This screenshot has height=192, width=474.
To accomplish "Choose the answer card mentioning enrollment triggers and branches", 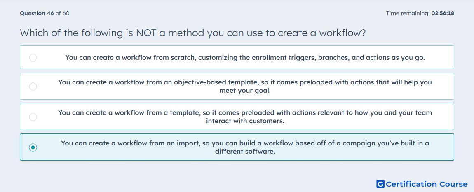I will (x=237, y=57).
